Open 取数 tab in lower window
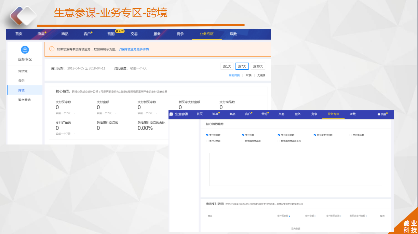 tap(353, 114)
